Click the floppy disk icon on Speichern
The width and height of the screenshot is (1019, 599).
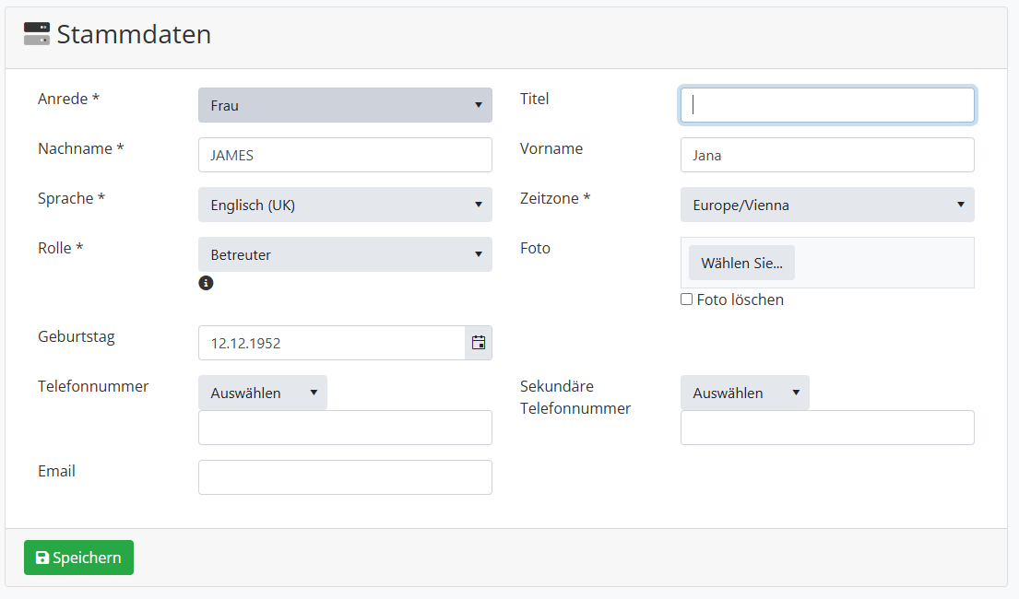pyautogui.click(x=41, y=558)
